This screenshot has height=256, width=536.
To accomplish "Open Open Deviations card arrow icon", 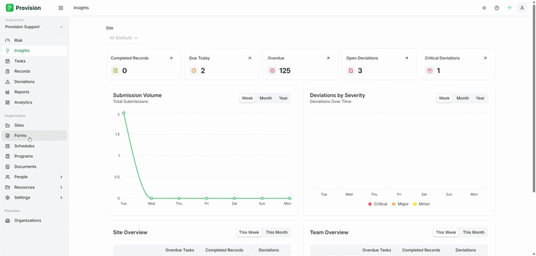I will point(407,58).
